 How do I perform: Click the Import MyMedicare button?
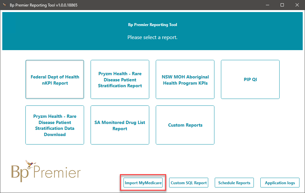coord(143,183)
